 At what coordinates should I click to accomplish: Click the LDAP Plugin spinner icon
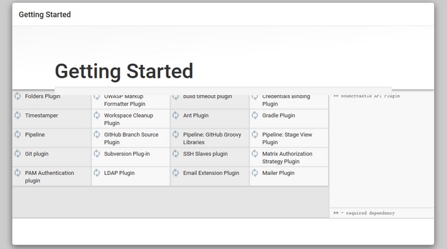click(96, 172)
